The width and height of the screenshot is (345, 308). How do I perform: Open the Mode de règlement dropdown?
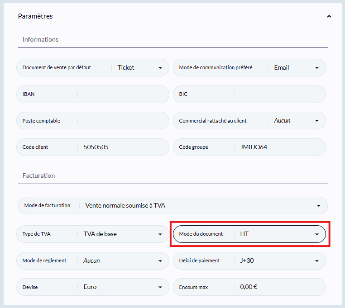(x=93, y=261)
